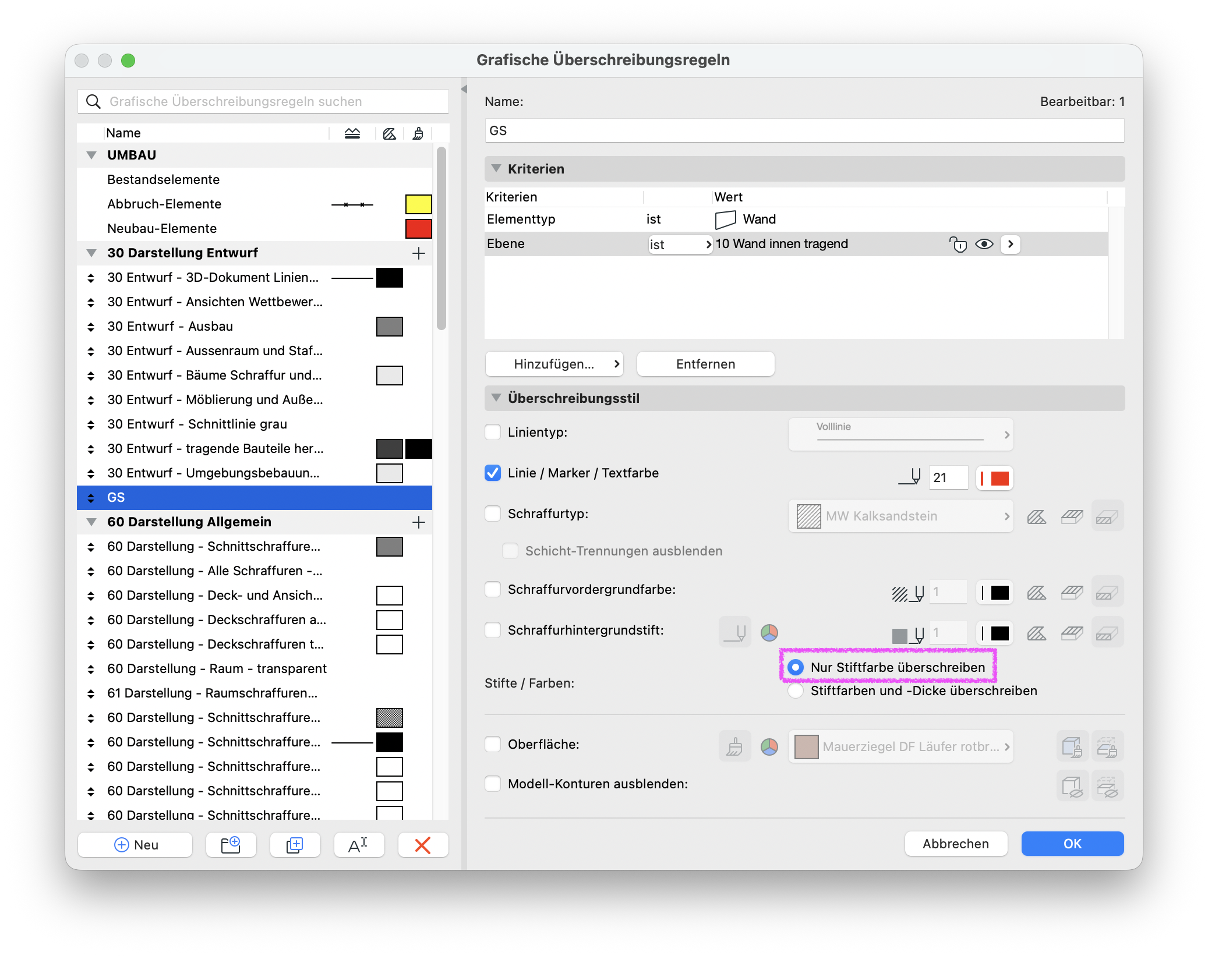Click color wheel icon in Oberfläche row
1208x956 pixels.
pyautogui.click(x=769, y=746)
